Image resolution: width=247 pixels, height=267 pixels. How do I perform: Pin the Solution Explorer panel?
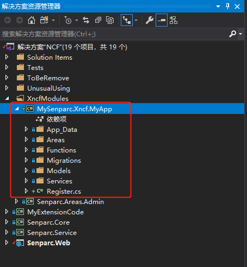click(x=227, y=7)
